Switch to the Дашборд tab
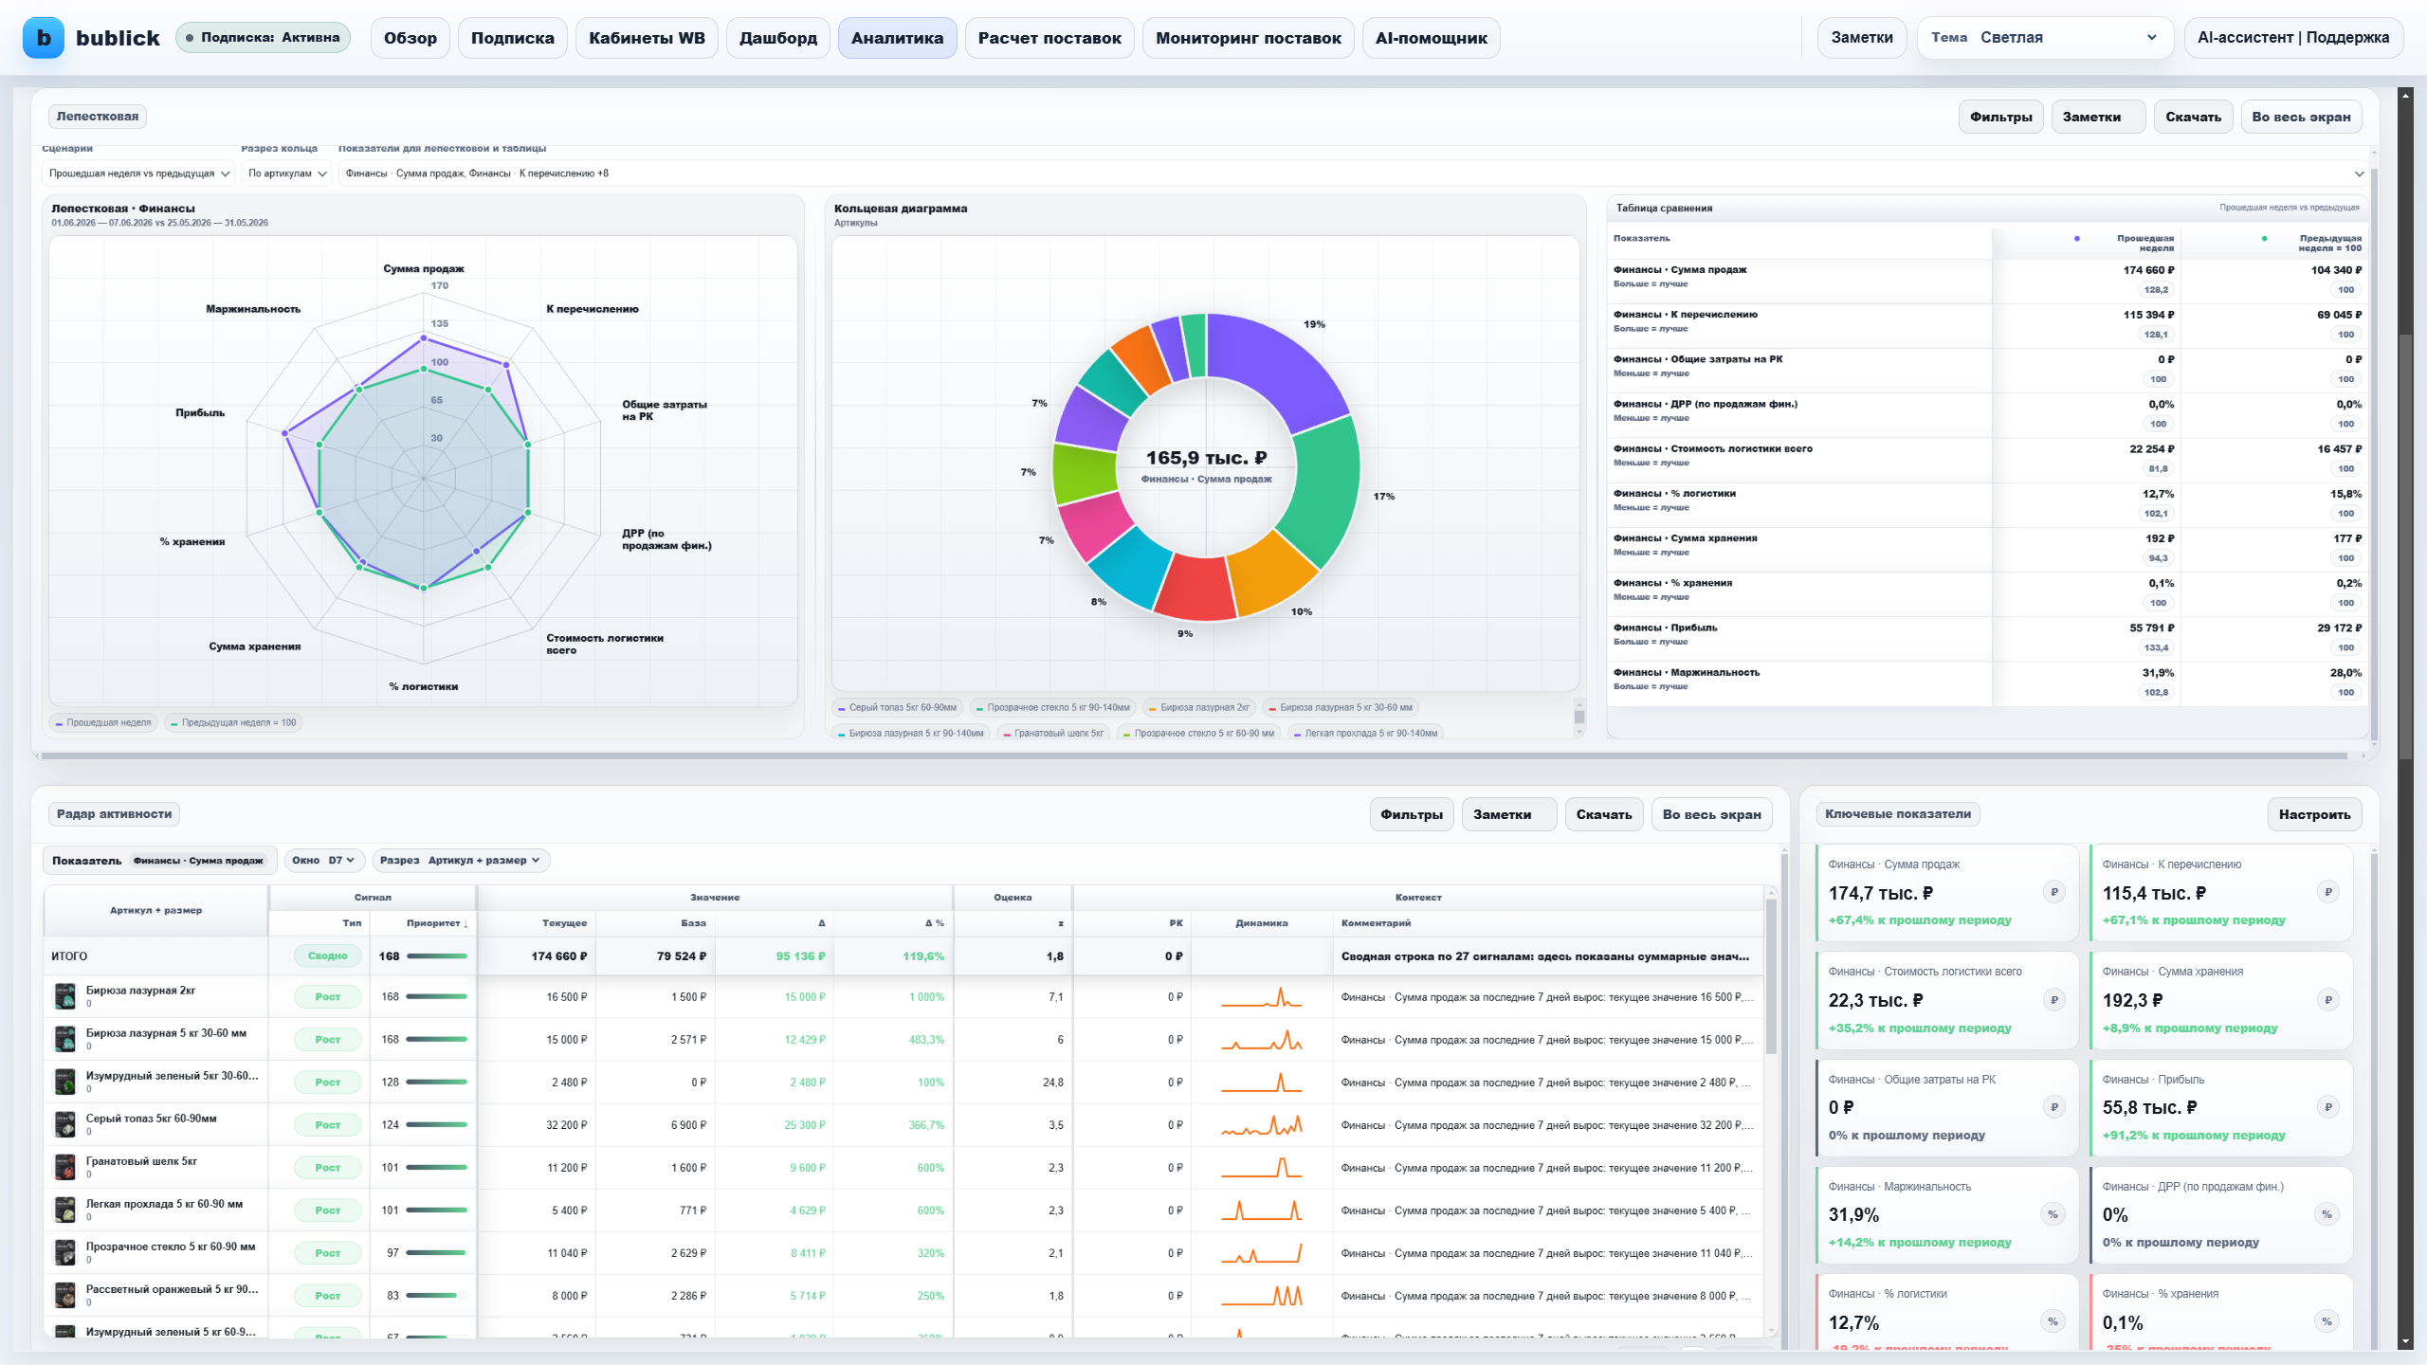This screenshot has width=2427, height=1365. (778, 38)
